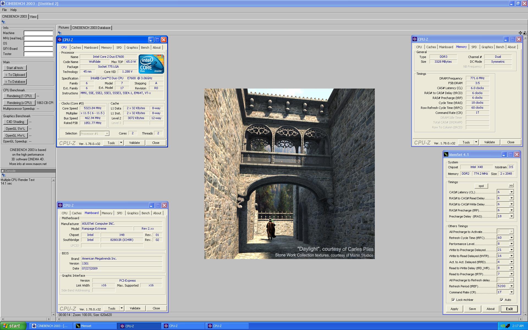Open Bench tab in CPU-Z CPU window
The width and height of the screenshot is (528, 330).
pyautogui.click(x=145, y=48)
